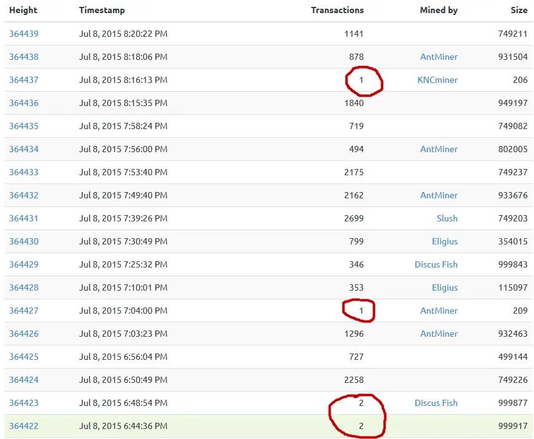Image resolution: width=534 pixels, height=439 pixels.
Task: Click Eligius link for block 364430
Action: point(444,241)
